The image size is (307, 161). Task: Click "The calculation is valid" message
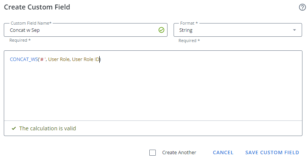[47, 128]
